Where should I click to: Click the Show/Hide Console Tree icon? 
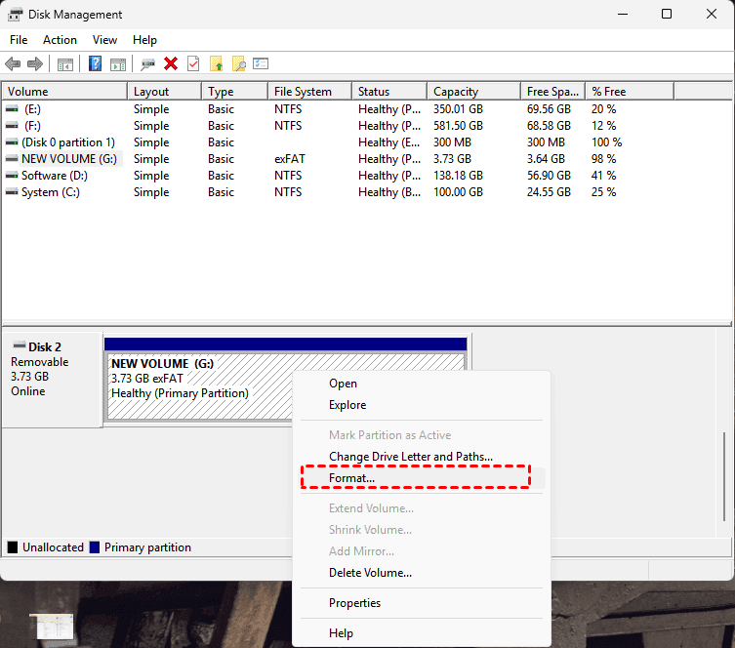coord(65,64)
